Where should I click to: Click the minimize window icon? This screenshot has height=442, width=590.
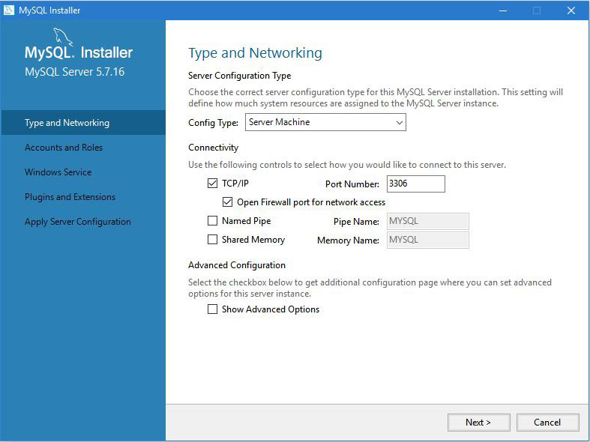503,10
